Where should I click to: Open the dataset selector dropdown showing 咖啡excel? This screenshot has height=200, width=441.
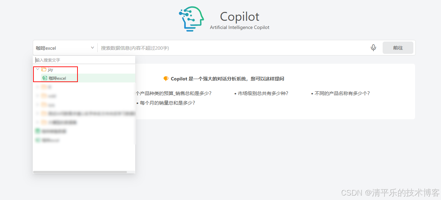pyautogui.click(x=65, y=47)
